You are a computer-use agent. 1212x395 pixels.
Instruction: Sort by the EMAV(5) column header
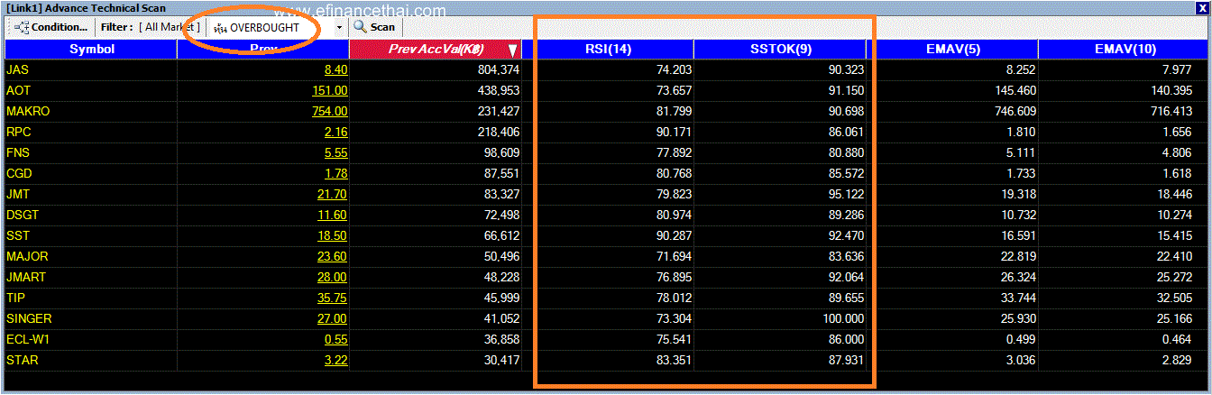pyautogui.click(x=952, y=49)
